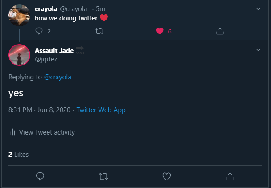271x188 pixels.
Task: Open crayola's profile picture
Action: (19, 16)
